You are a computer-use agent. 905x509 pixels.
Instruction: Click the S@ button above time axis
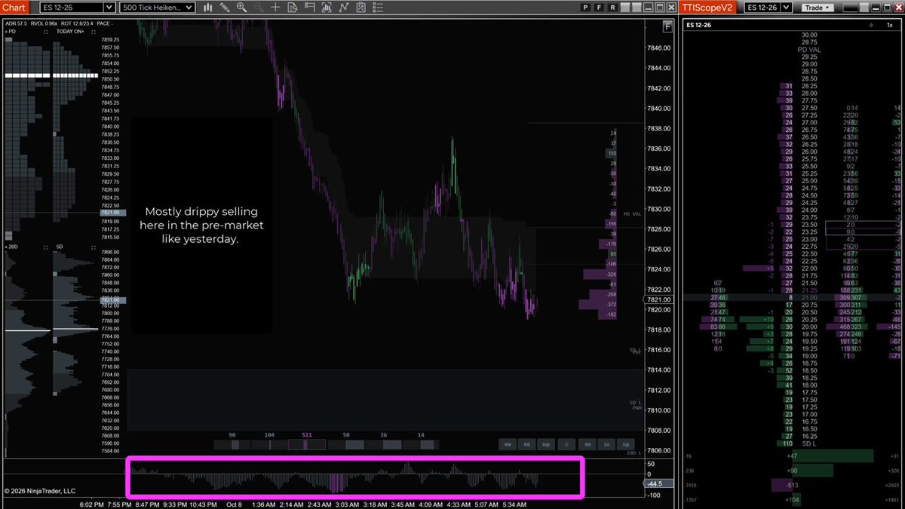pyautogui.click(x=626, y=445)
